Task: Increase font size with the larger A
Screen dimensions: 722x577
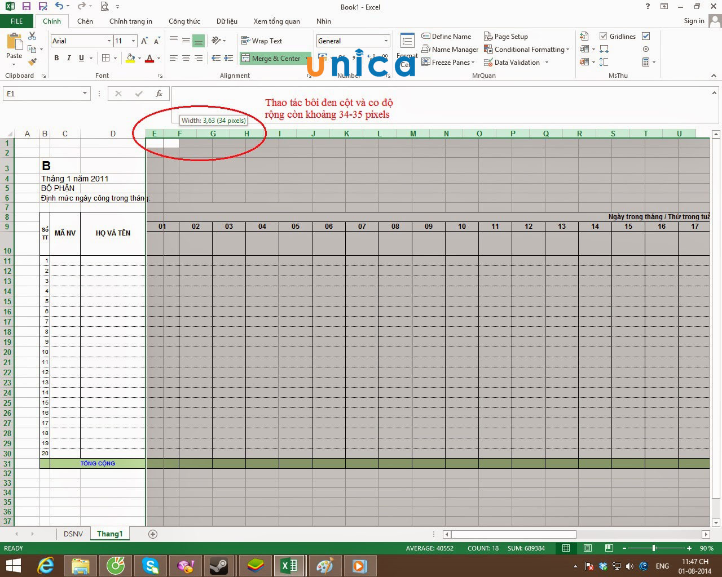Action: tap(144, 41)
